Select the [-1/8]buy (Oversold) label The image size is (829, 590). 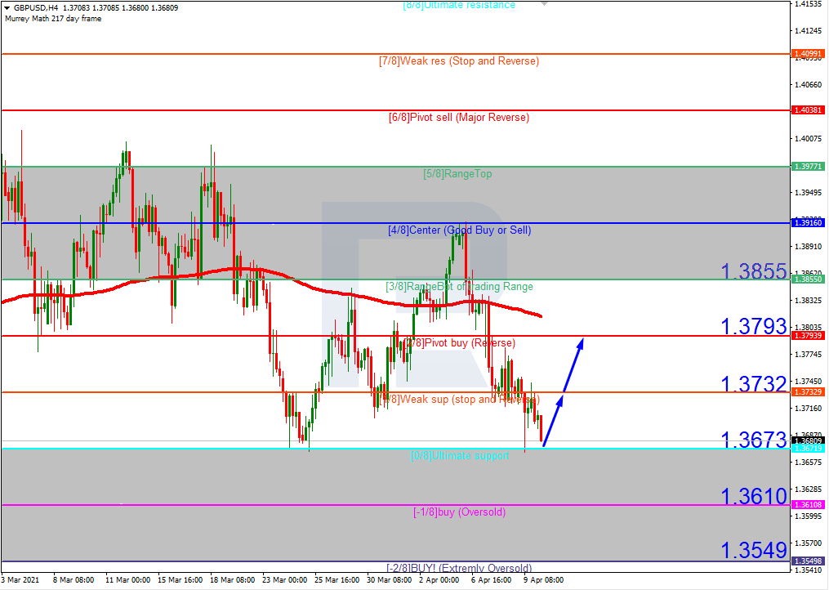click(458, 512)
